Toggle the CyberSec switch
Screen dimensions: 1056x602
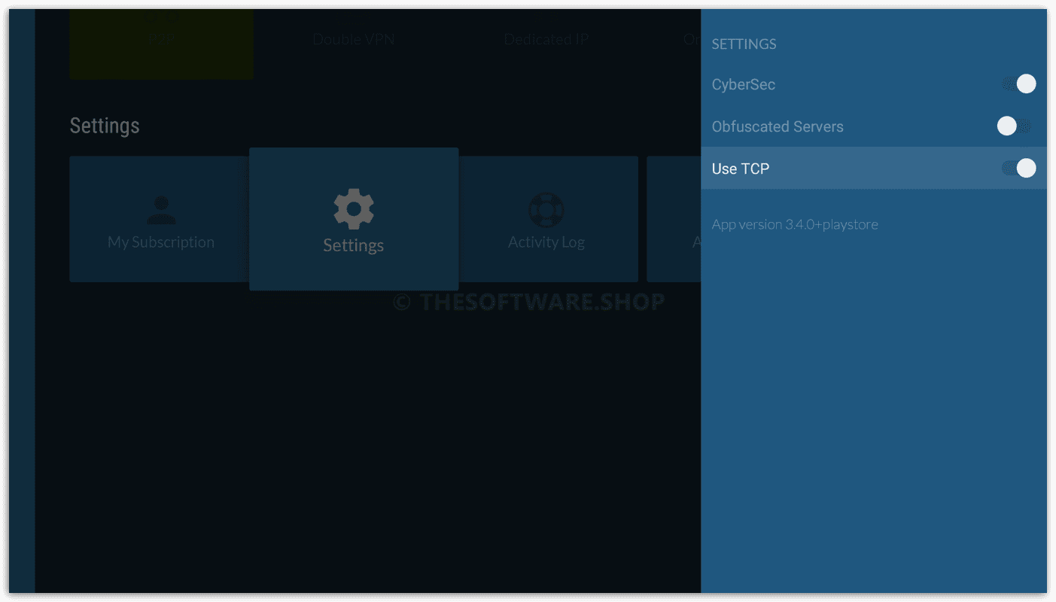[x=1019, y=84]
